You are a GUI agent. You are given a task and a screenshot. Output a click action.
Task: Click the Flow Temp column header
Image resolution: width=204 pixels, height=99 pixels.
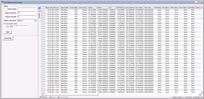pos(139,8)
